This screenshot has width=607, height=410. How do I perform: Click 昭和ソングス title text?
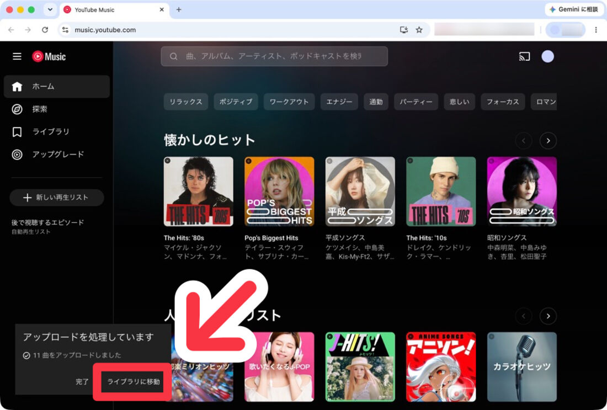(x=507, y=238)
